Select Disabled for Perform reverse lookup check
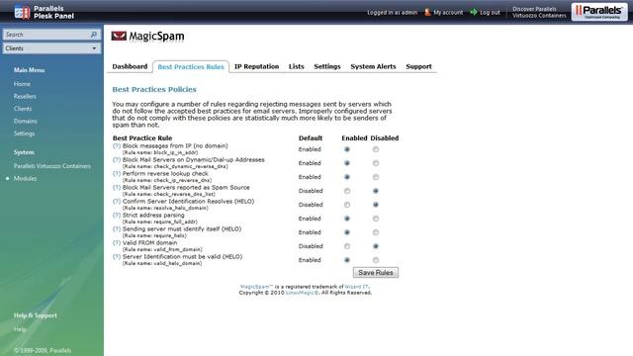This screenshot has height=356, width=633. pos(376,177)
